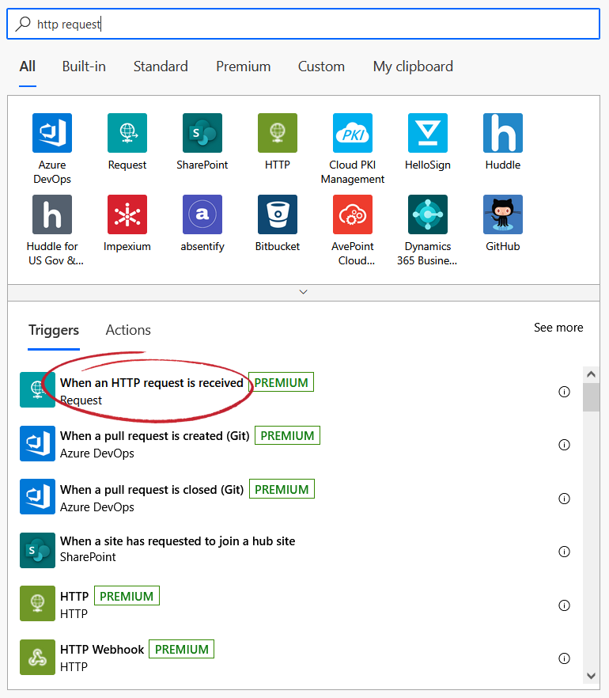
Task: Click the http request search field
Action: 304,25
